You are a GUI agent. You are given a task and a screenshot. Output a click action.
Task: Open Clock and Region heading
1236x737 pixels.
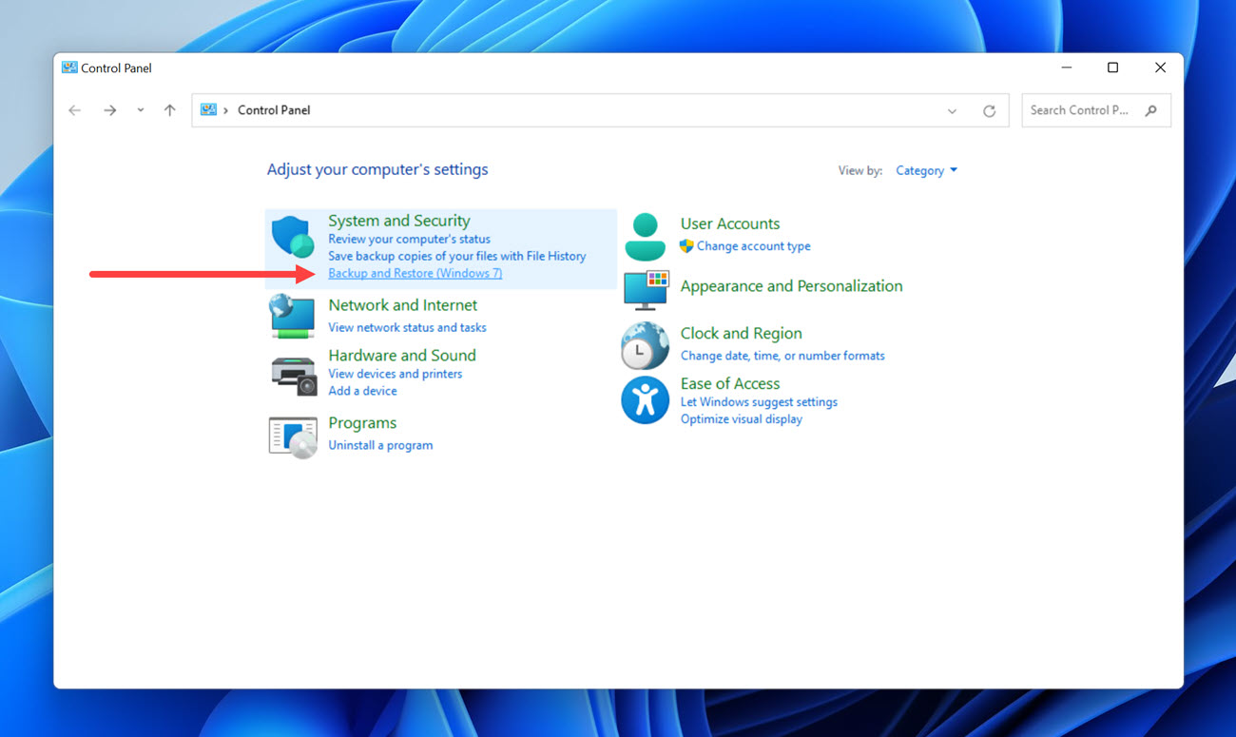742,334
